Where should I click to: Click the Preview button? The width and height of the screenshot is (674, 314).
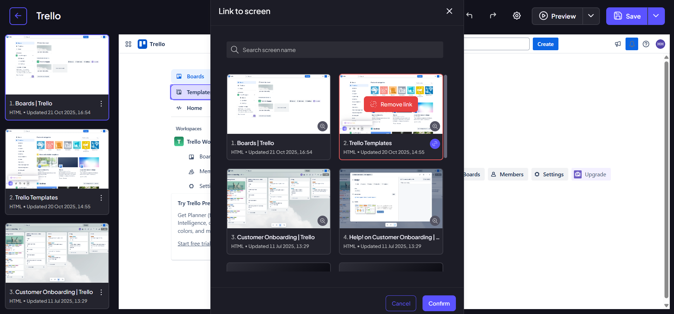pos(557,16)
